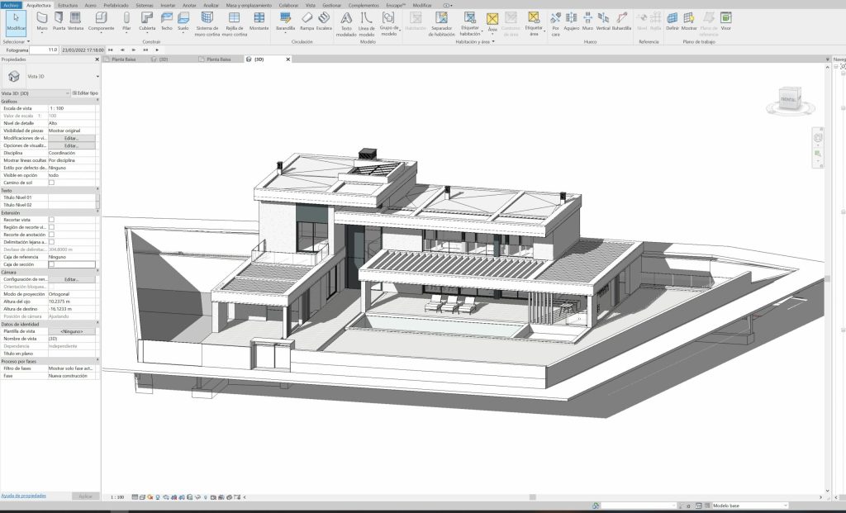Enable the Caja de sección checkbox
Screen dimensions: 846x513
[51, 264]
